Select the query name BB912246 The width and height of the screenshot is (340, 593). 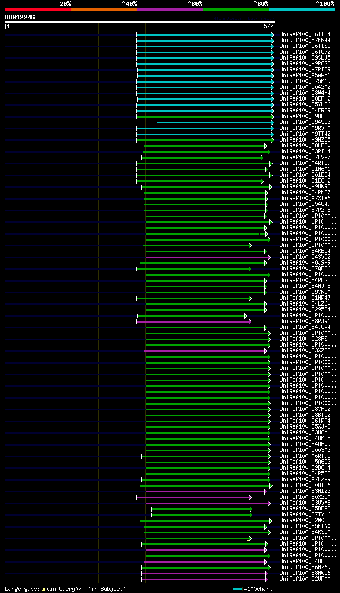pos(20,17)
